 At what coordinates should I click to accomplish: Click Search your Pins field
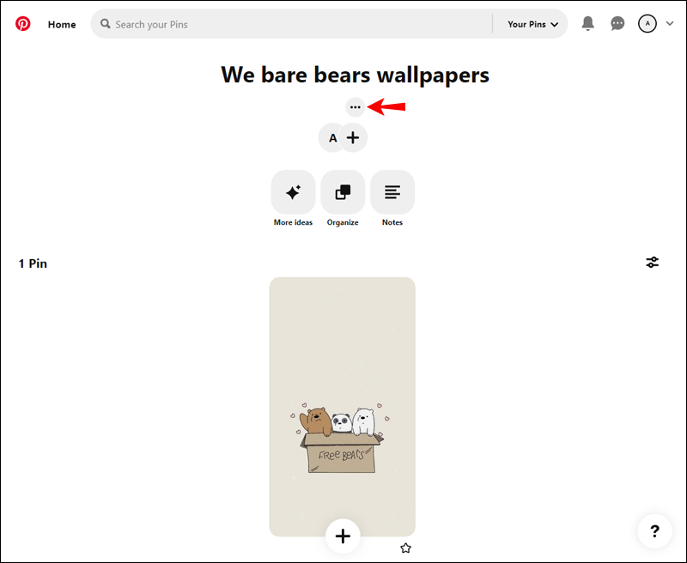(291, 24)
